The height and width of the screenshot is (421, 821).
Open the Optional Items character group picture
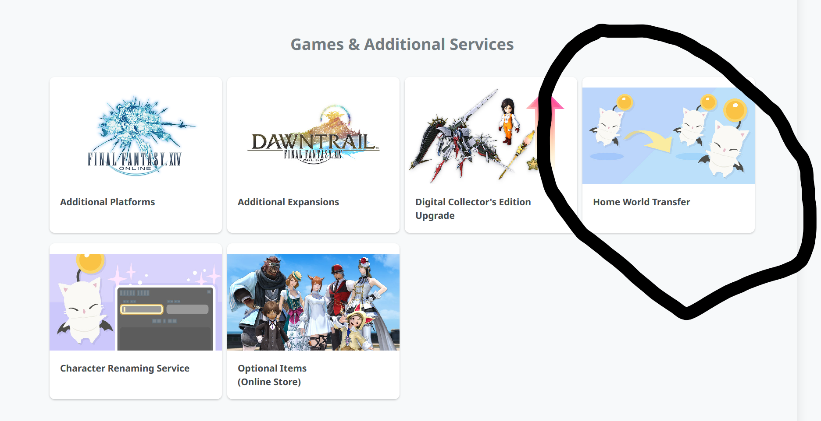click(313, 302)
